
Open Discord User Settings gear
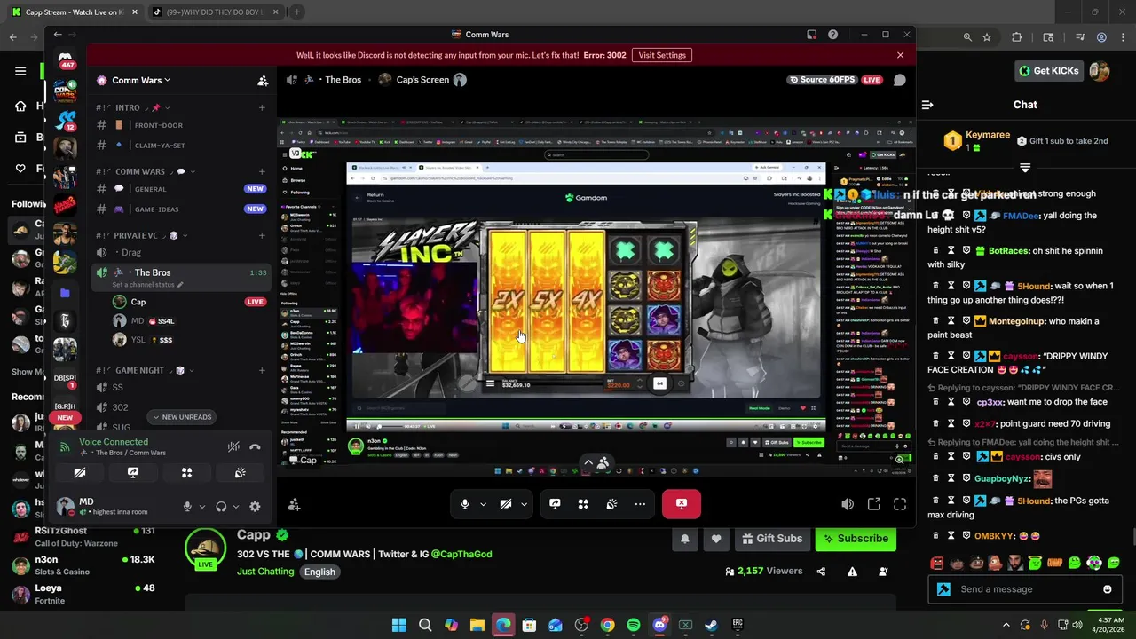click(x=255, y=507)
